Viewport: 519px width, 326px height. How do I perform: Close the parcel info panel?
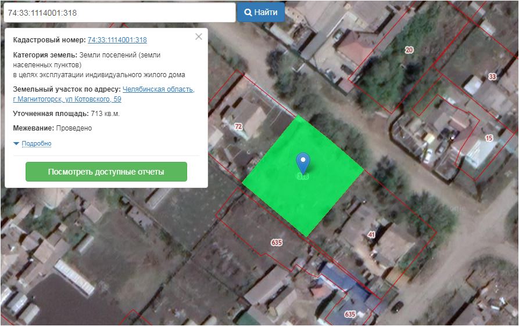199,37
